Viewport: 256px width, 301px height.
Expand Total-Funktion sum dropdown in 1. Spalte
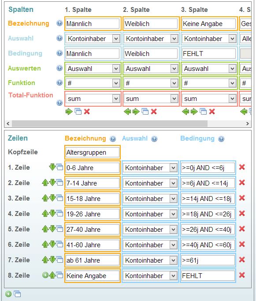93,99
